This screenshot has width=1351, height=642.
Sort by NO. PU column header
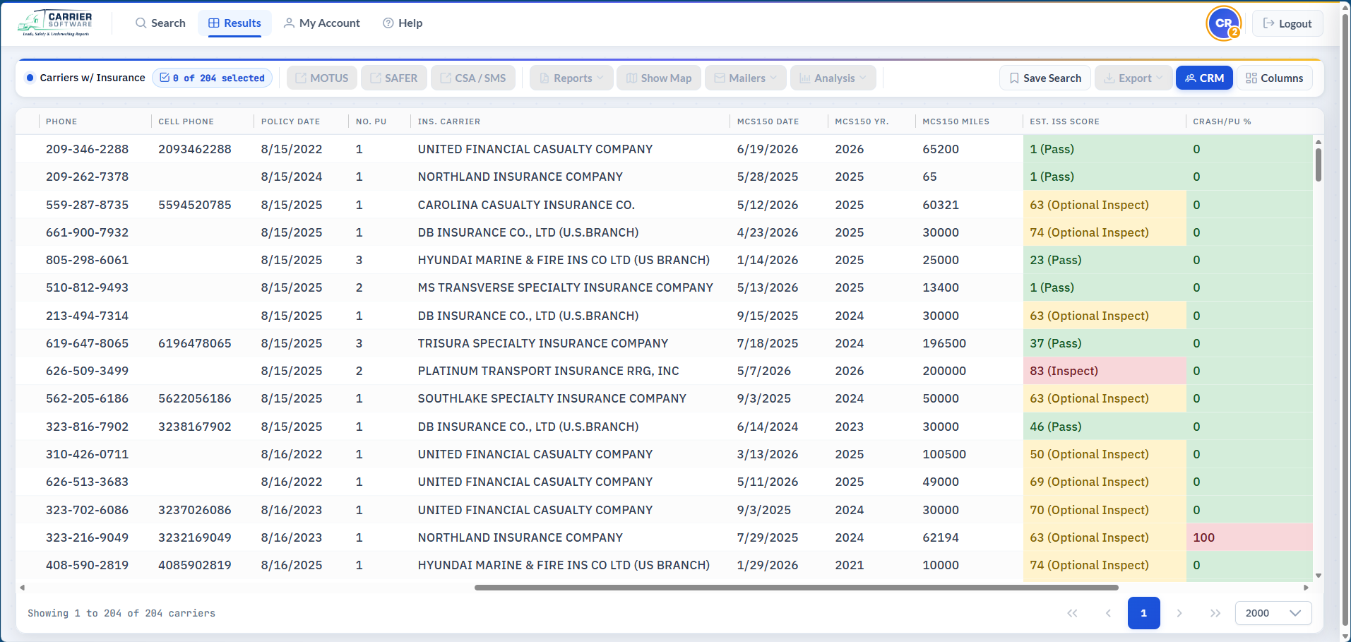pos(371,121)
